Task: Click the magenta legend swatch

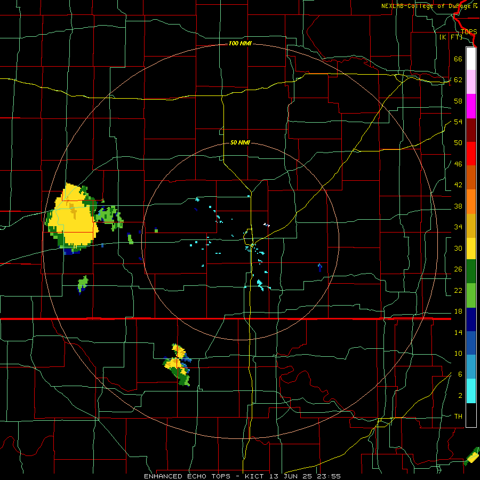Action: coord(471,106)
